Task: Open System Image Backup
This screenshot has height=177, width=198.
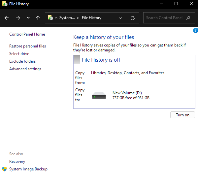Action: [x=28, y=169]
